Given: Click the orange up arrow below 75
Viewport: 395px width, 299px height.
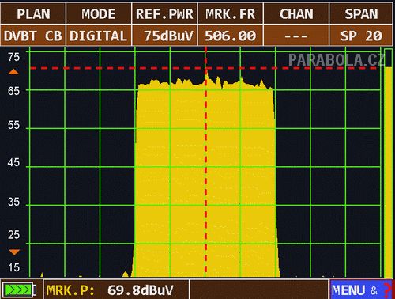Looking at the screenshot, I should [13, 72].
